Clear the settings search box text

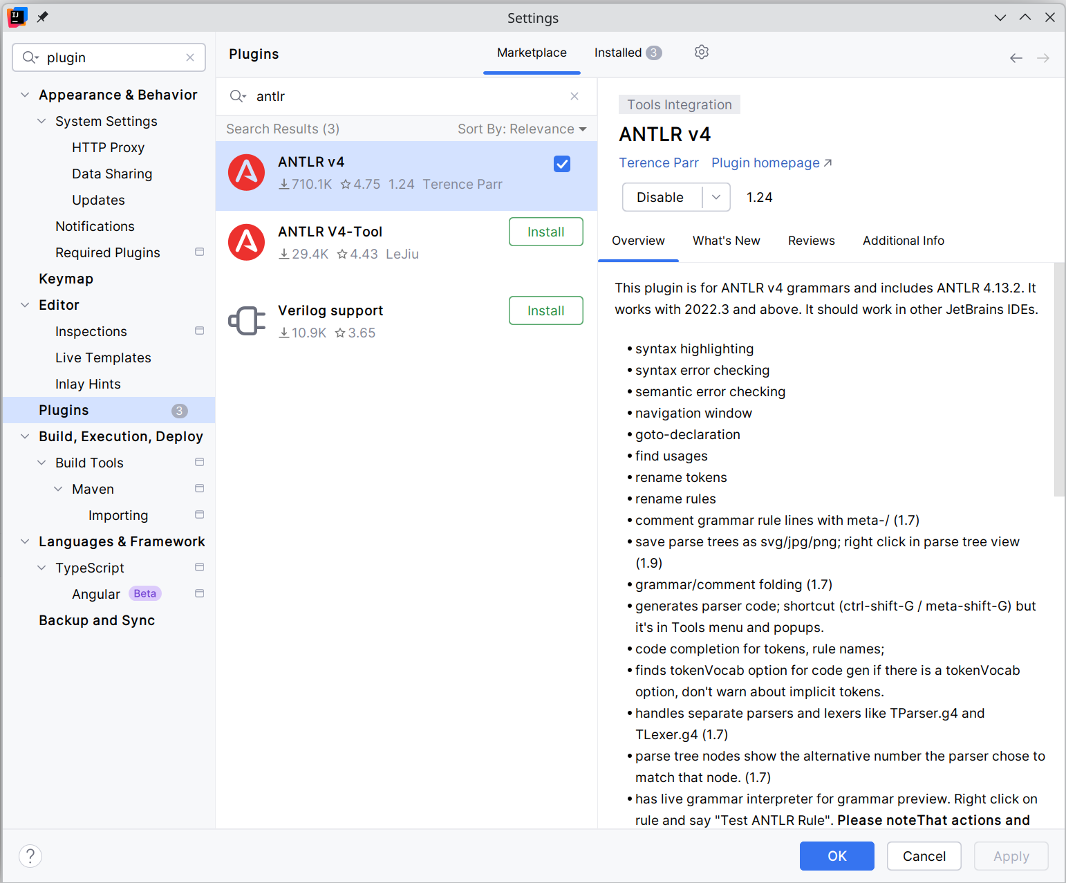click(x=190, y=57)
